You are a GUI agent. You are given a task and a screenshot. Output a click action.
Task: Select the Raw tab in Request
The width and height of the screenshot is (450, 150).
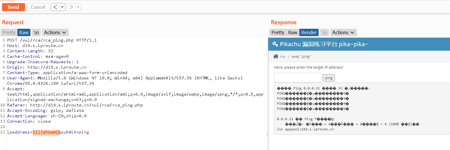[x=24, y=32]
